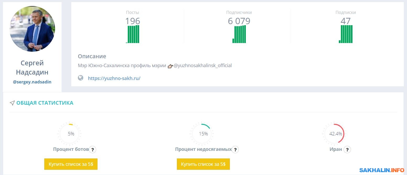This screenshot has height=175, width=407.
Task: Click the round profile photo
Action: [x=32, y=29]
